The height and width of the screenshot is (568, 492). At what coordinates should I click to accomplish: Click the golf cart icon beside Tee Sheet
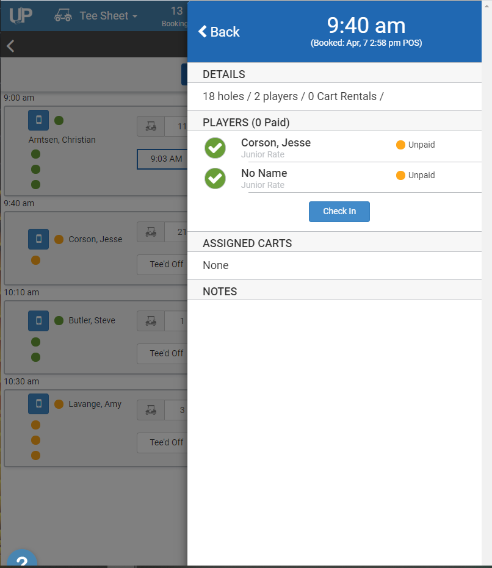[x=63, y=15]
